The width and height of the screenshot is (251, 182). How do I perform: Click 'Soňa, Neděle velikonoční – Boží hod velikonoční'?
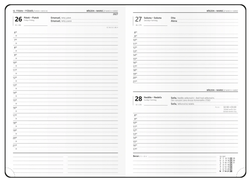193,98
